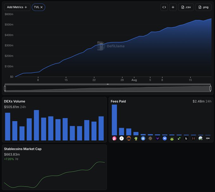Download chart data as .csv
This screenshot has width=215, height=192.
click(186, 7)
